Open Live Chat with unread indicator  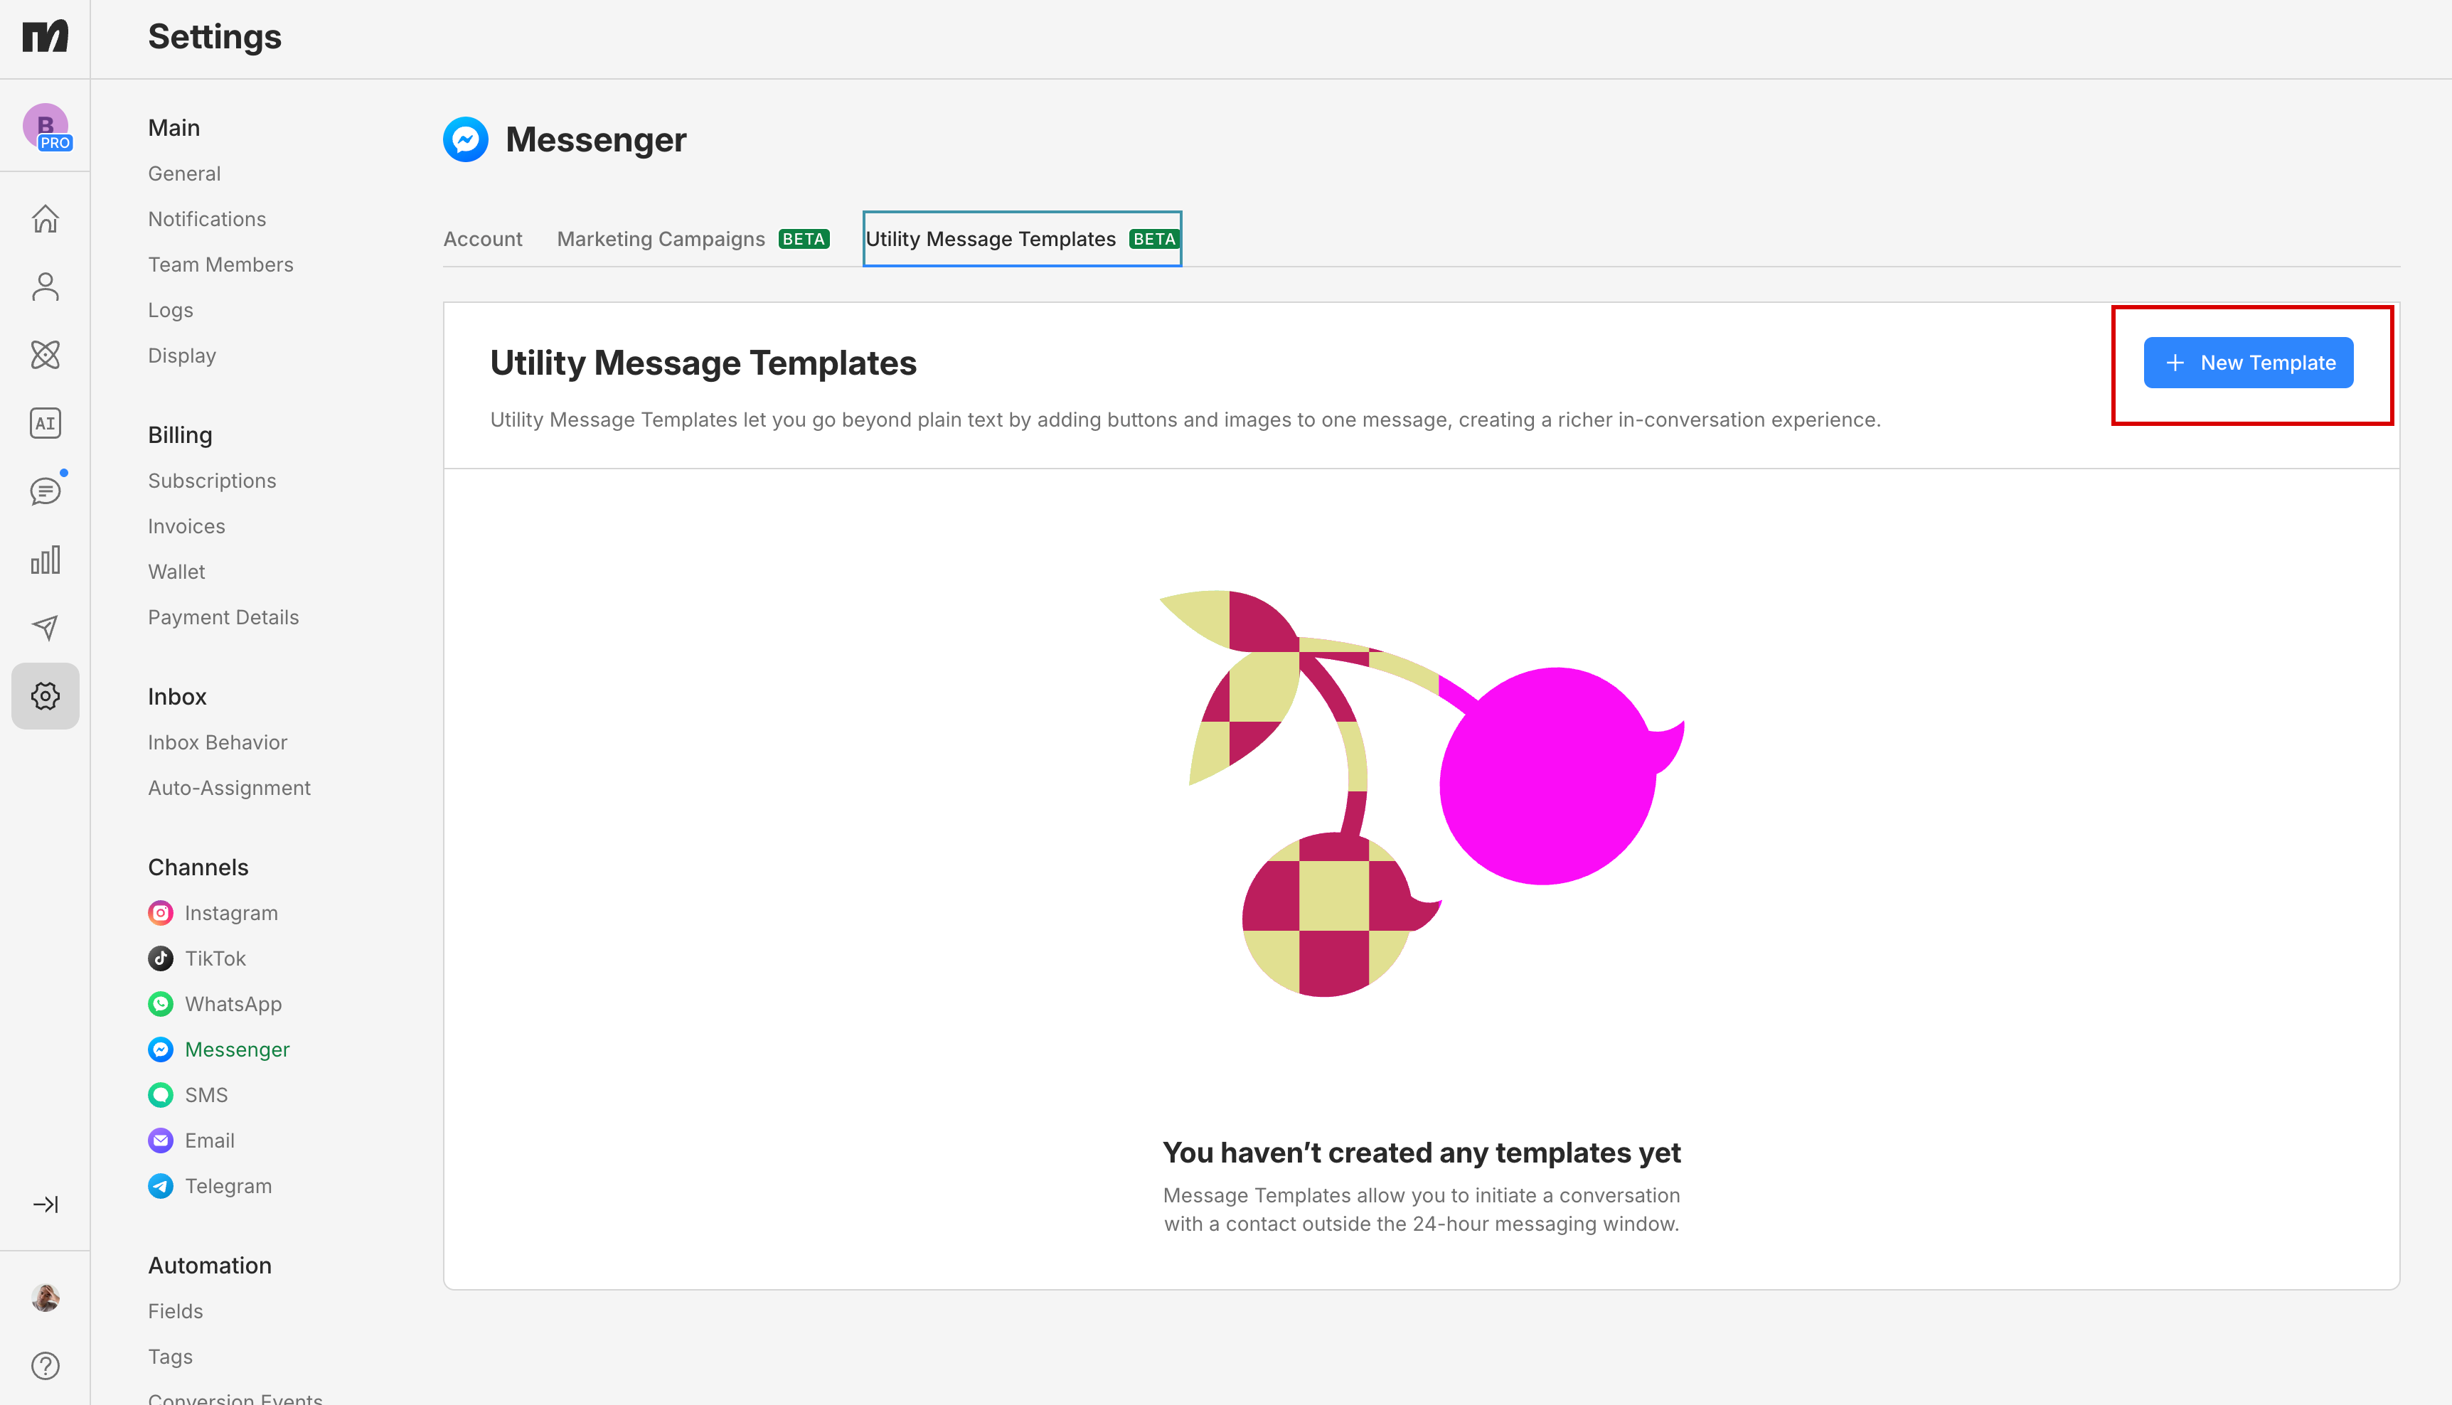(x=44, y=491)
